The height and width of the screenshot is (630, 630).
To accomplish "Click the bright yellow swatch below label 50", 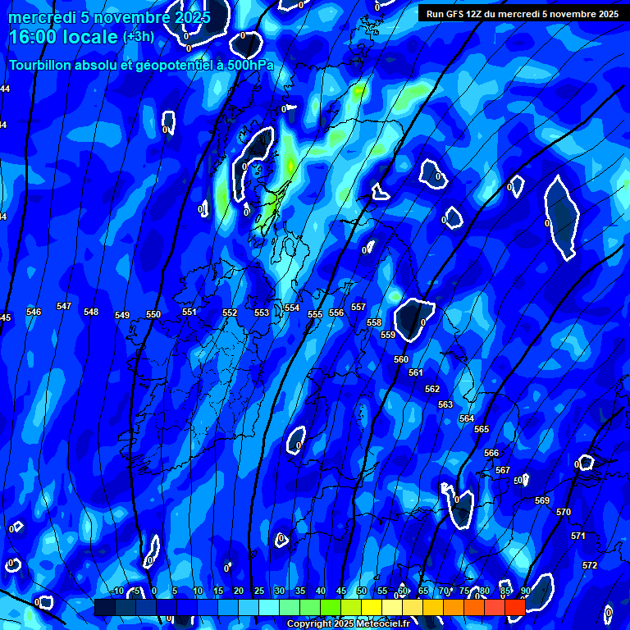I will click(x=371, y=607).
